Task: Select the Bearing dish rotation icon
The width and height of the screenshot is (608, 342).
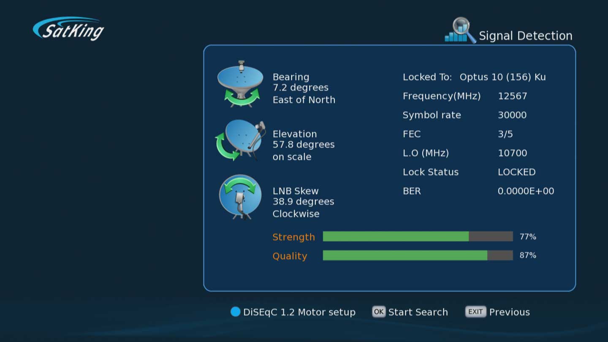Action: [240, 84]
